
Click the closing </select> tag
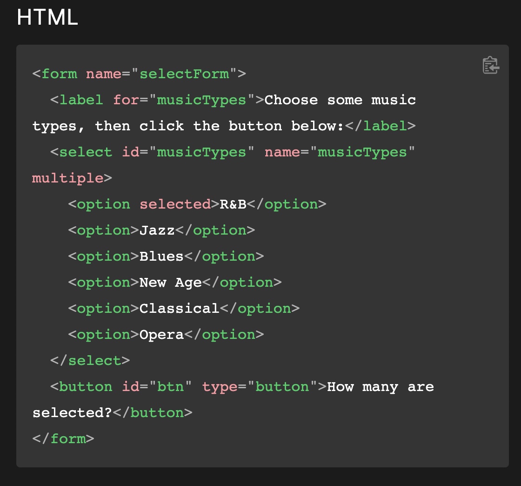[x=90, y=361]
